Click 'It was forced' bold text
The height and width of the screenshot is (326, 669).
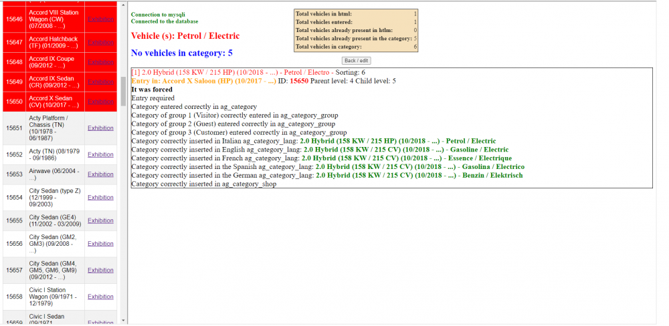point(152,90)
